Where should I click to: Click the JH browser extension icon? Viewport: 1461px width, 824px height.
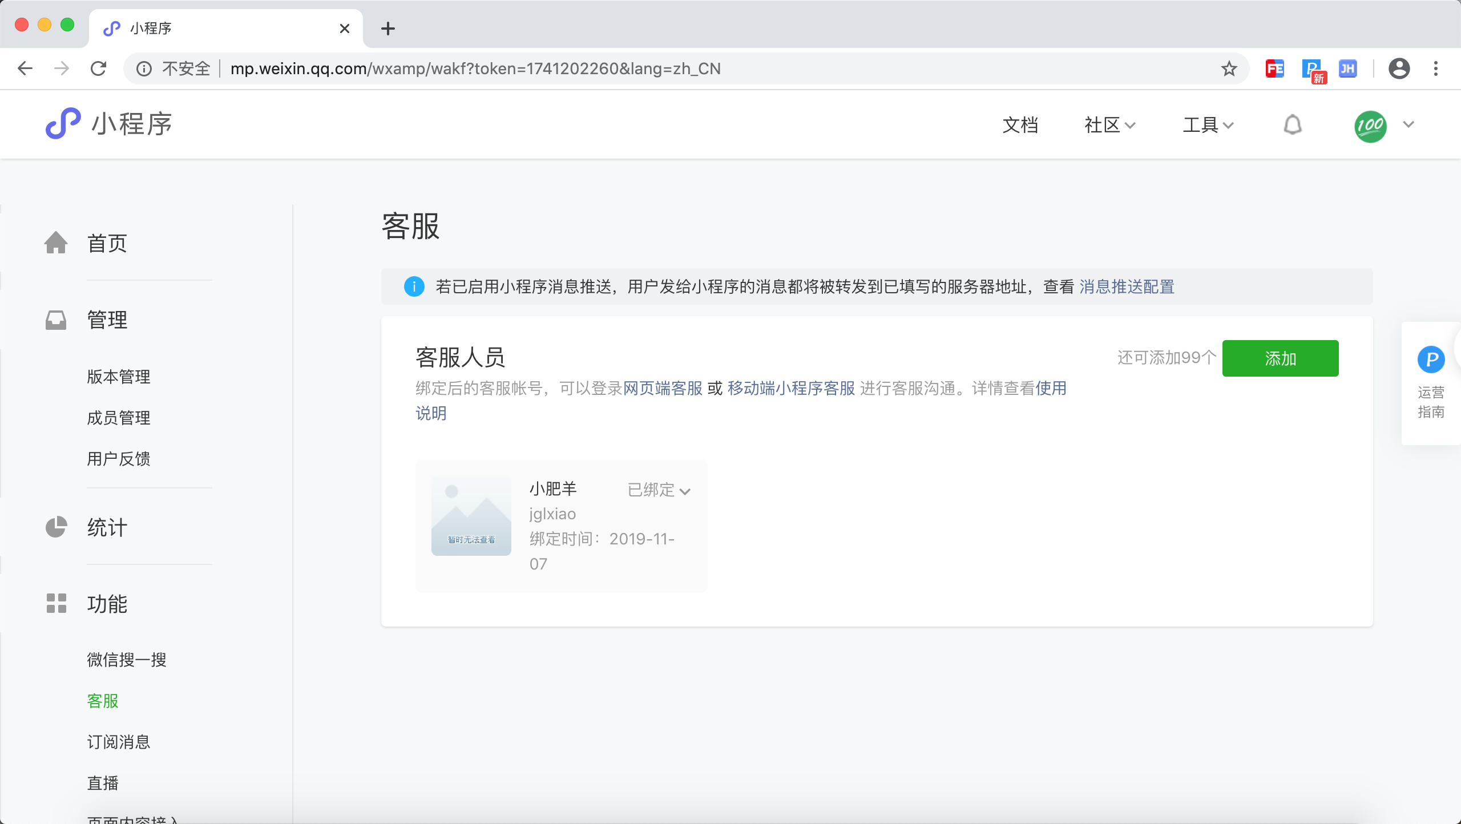(1347, 69)
